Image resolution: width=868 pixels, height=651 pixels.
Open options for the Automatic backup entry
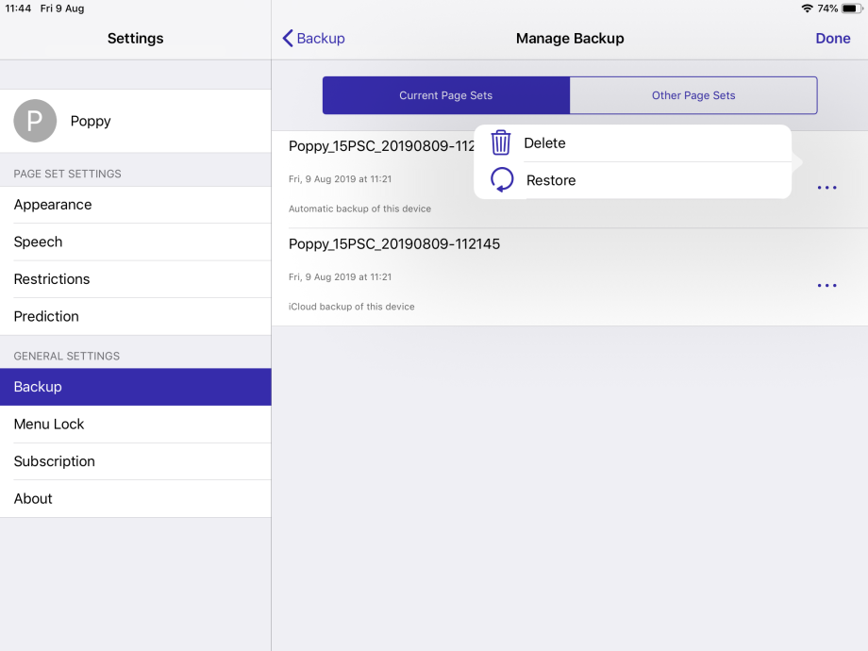(826, 188)
